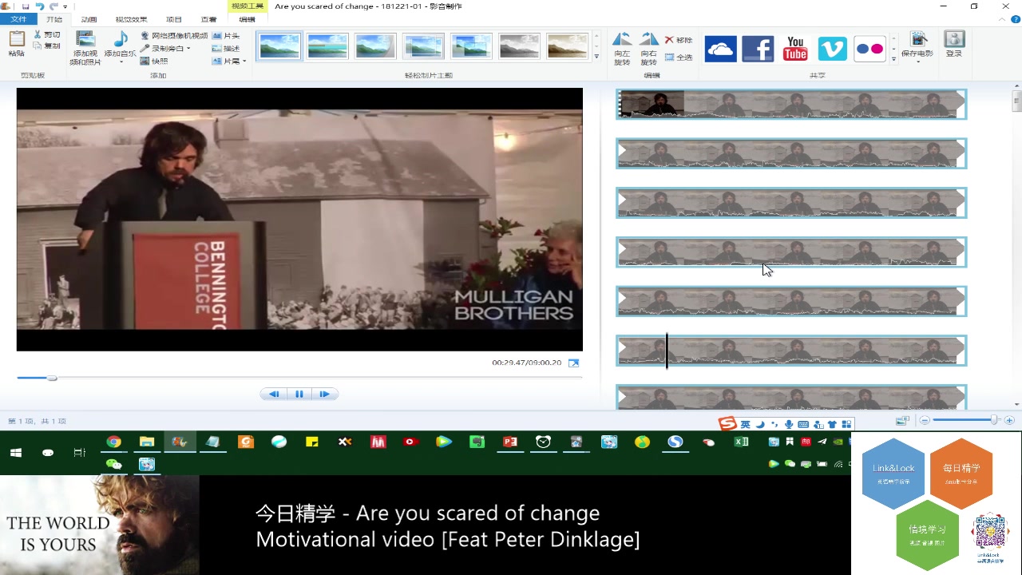Switch to the Project (项目) tab
Screen dimensions: 1022x575
173,19
